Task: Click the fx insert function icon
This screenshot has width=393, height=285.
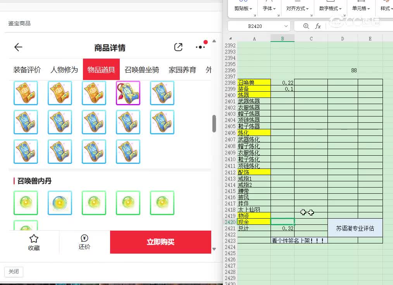Action: (318, 26)
